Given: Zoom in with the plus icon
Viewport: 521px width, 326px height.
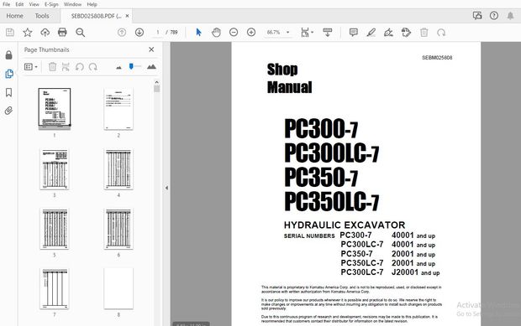Looking at the screenshot, I should point(251,32).
